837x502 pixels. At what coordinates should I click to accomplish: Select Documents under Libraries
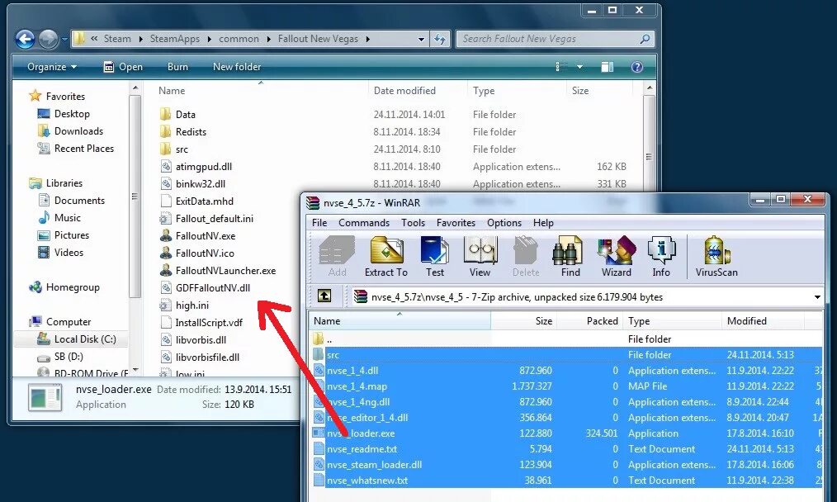click(x=72, y=201)
